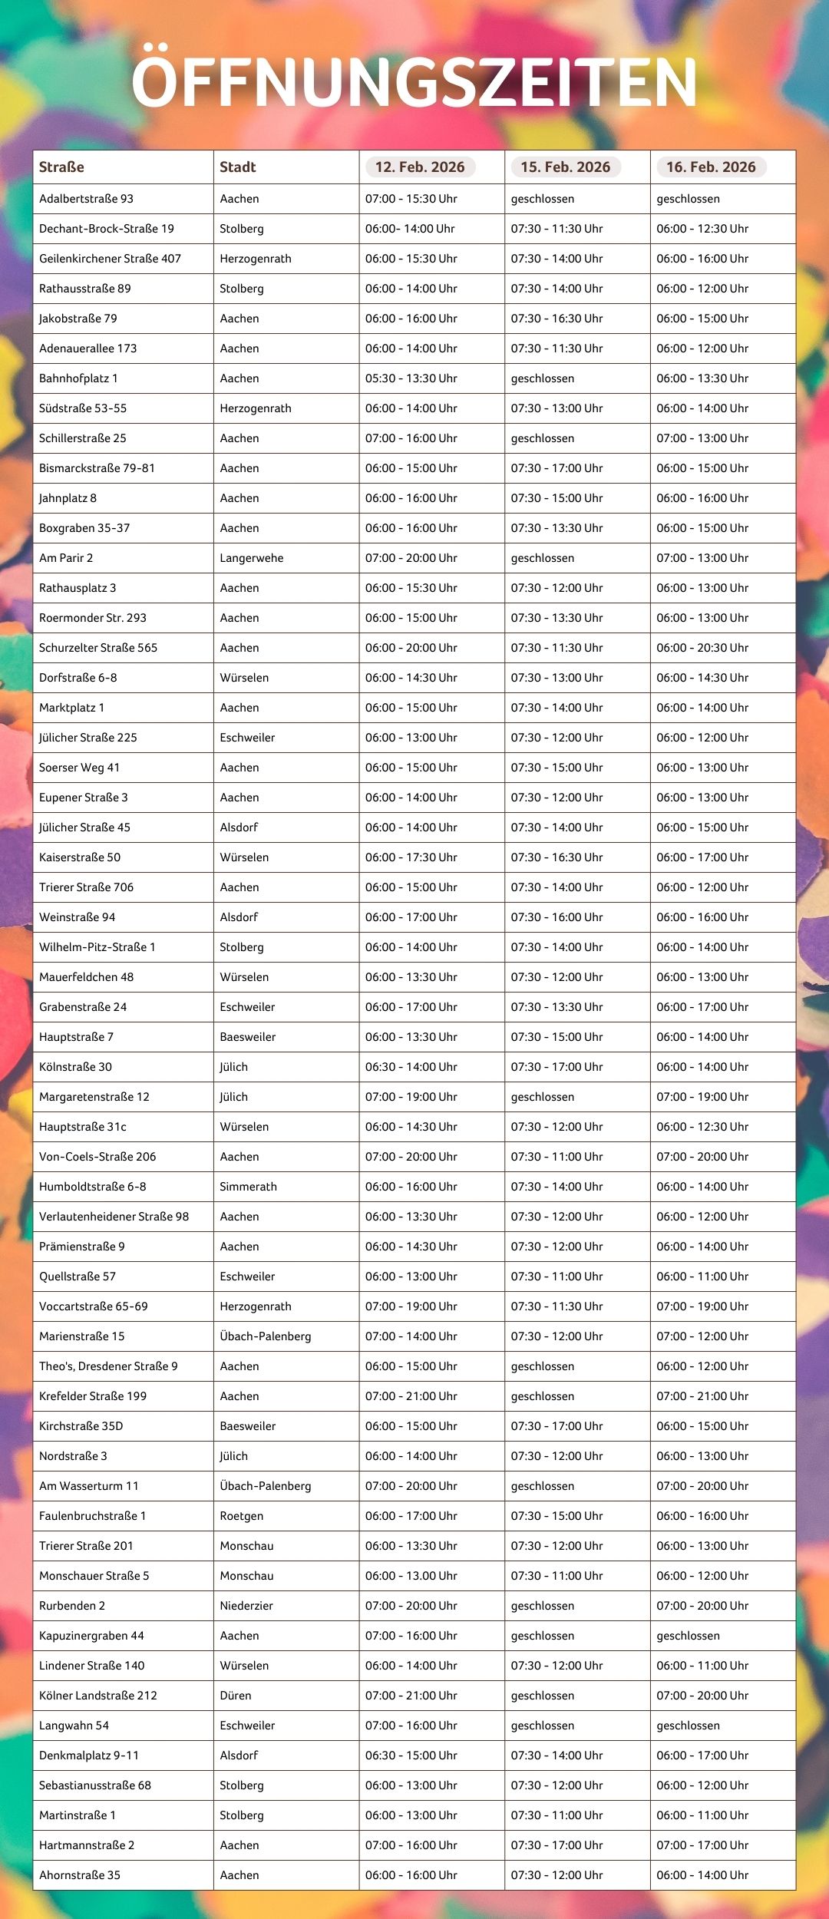Select the Verlautenheidener Straße 98 cell

pos(114,1217)
